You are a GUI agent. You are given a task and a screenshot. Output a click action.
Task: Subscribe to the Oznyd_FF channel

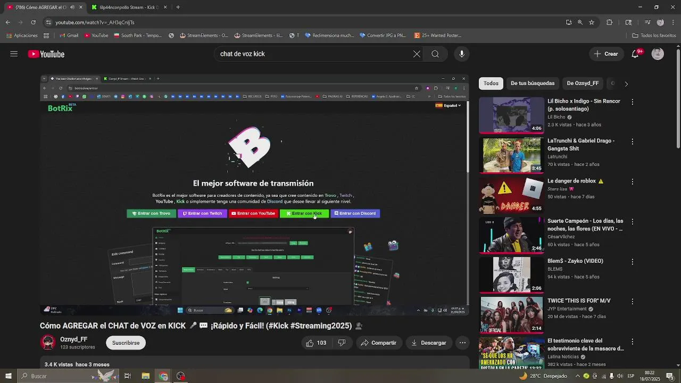pyautogui.click(x=126, y=343)
